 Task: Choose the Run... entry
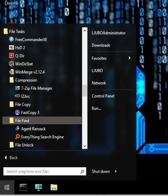click(x=111, y=108)
